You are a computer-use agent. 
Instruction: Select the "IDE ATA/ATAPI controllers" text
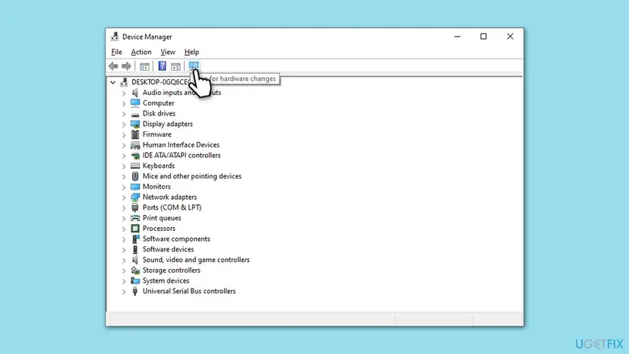click(x=182, y=155)
